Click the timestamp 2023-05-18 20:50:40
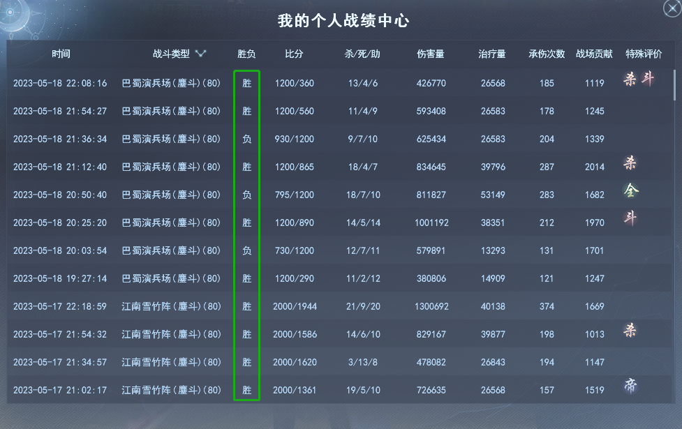 click(x=60, y=195)
